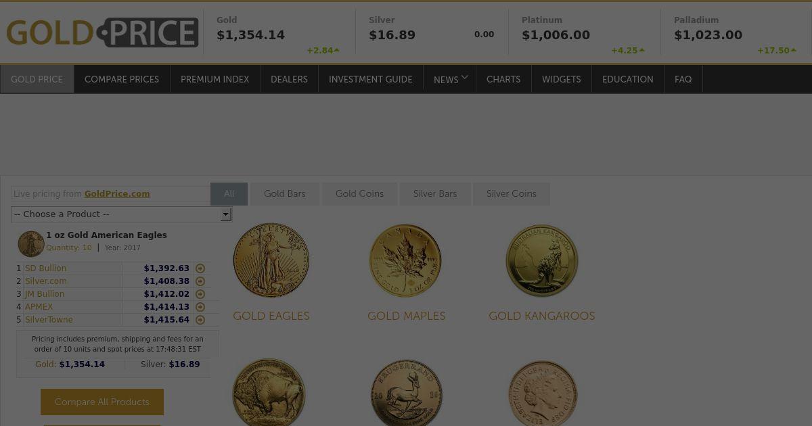Click the Compare All Products button

click(102, 402)
